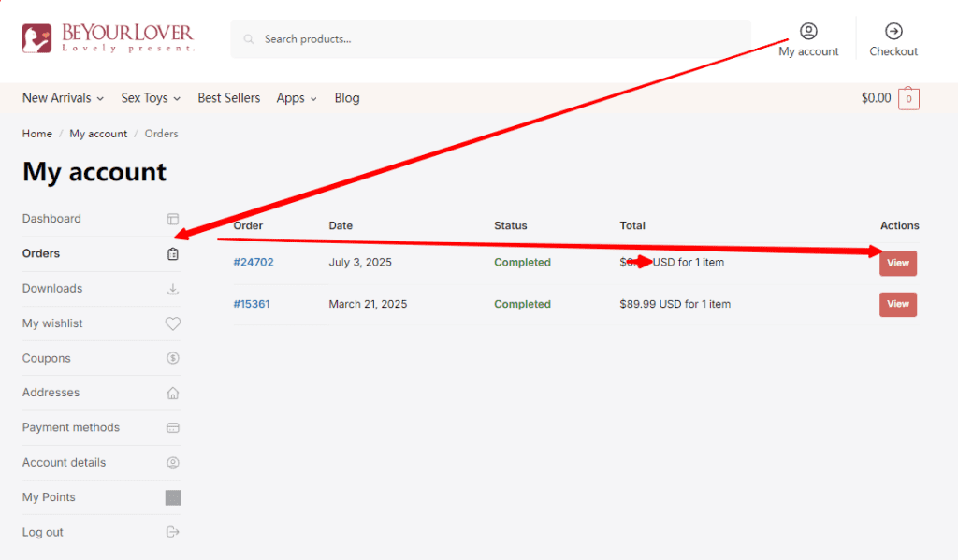Click the Checkout arrow icon

click(x=893, y=31)
